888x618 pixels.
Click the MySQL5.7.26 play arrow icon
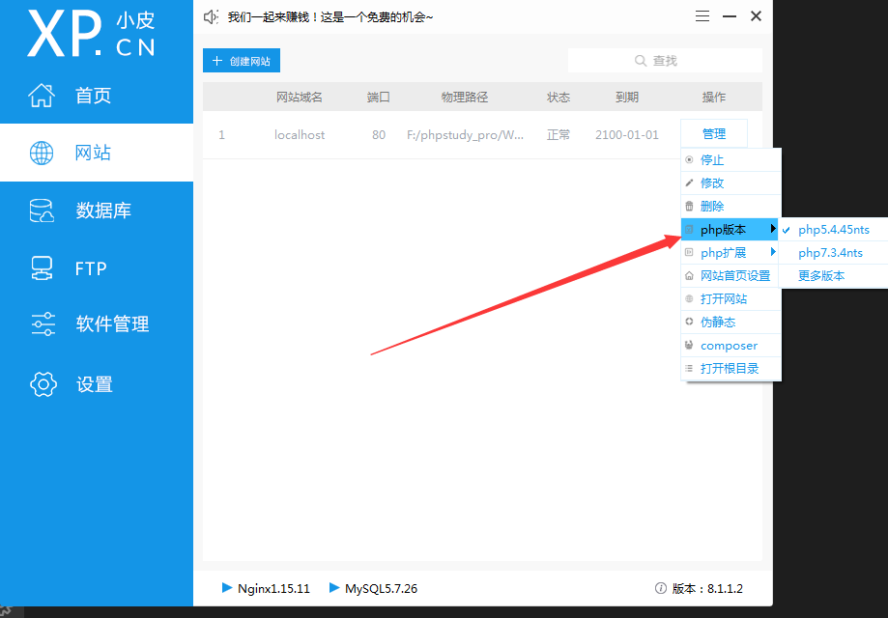pyautogui.click(x=334, y=587)
